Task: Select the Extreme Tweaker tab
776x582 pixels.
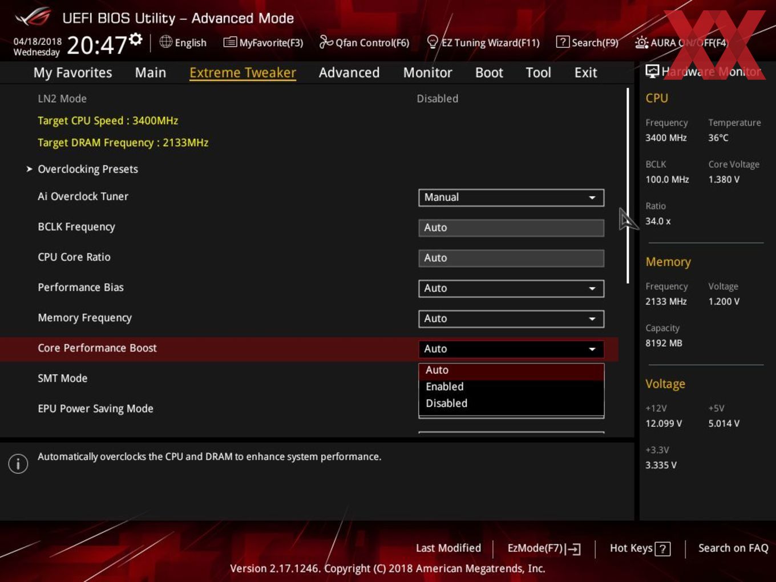Action: [242, 72]
